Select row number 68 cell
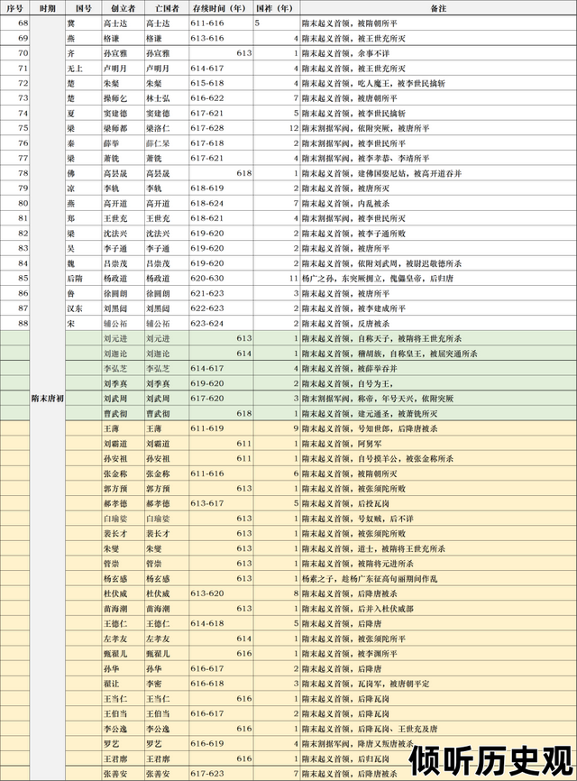Screen dimensions: 577x781 click(15, 23)
